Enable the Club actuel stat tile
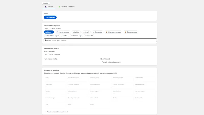Image resolution: width=204 pixels, height=115 pixels. (x=99, y=99)
